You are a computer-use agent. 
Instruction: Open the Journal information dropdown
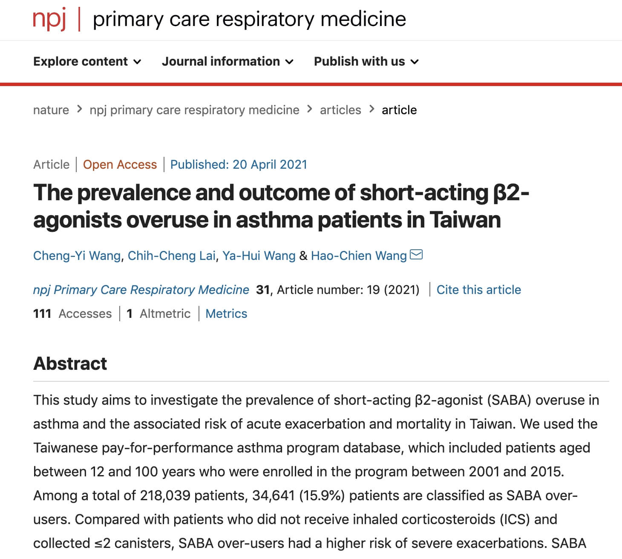[227, 61]
